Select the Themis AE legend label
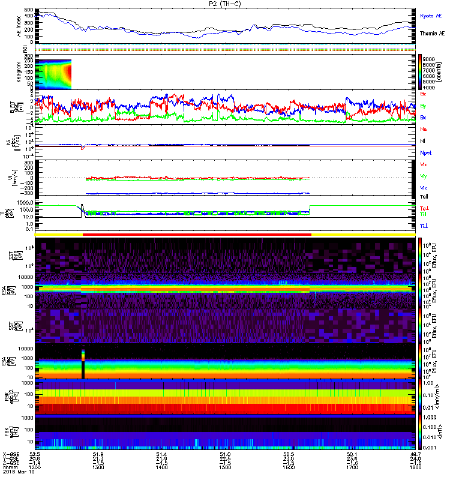Image resolution: width=450 pixels, height=480 pixels. (x=432, y=34)
